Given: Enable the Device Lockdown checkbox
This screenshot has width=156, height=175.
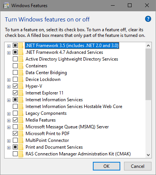Looking at the screenshot, I should [x=15, y=79].
